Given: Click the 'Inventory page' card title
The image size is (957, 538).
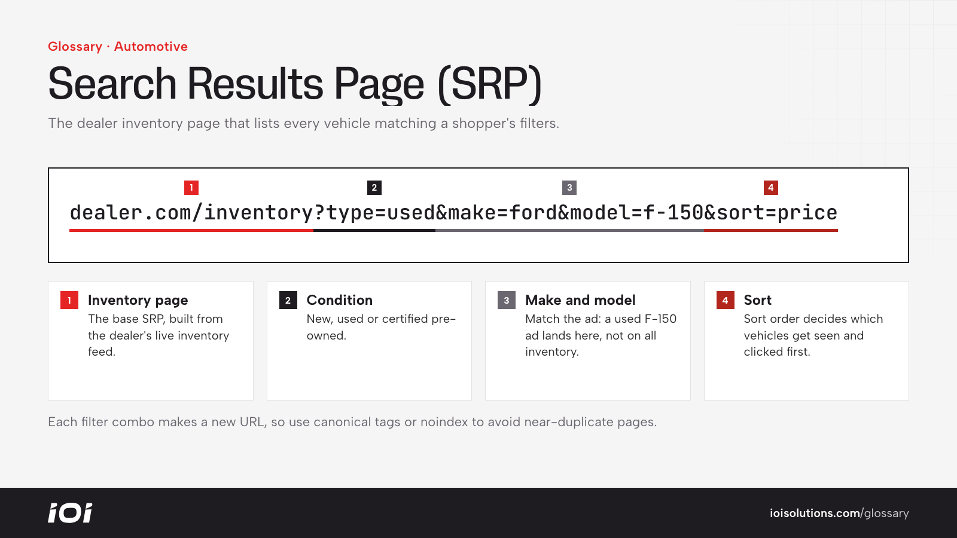Looking at the screenshot, I should pyautogui.click(x=138, y=300).
